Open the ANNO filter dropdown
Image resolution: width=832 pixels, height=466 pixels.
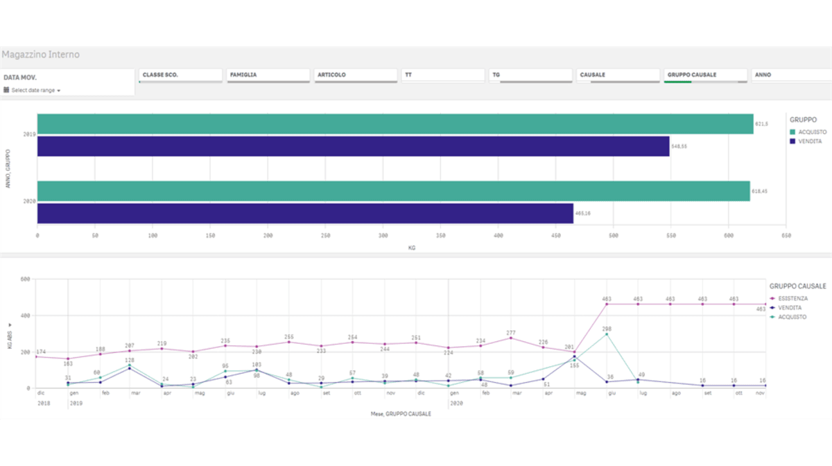(790, 75)
